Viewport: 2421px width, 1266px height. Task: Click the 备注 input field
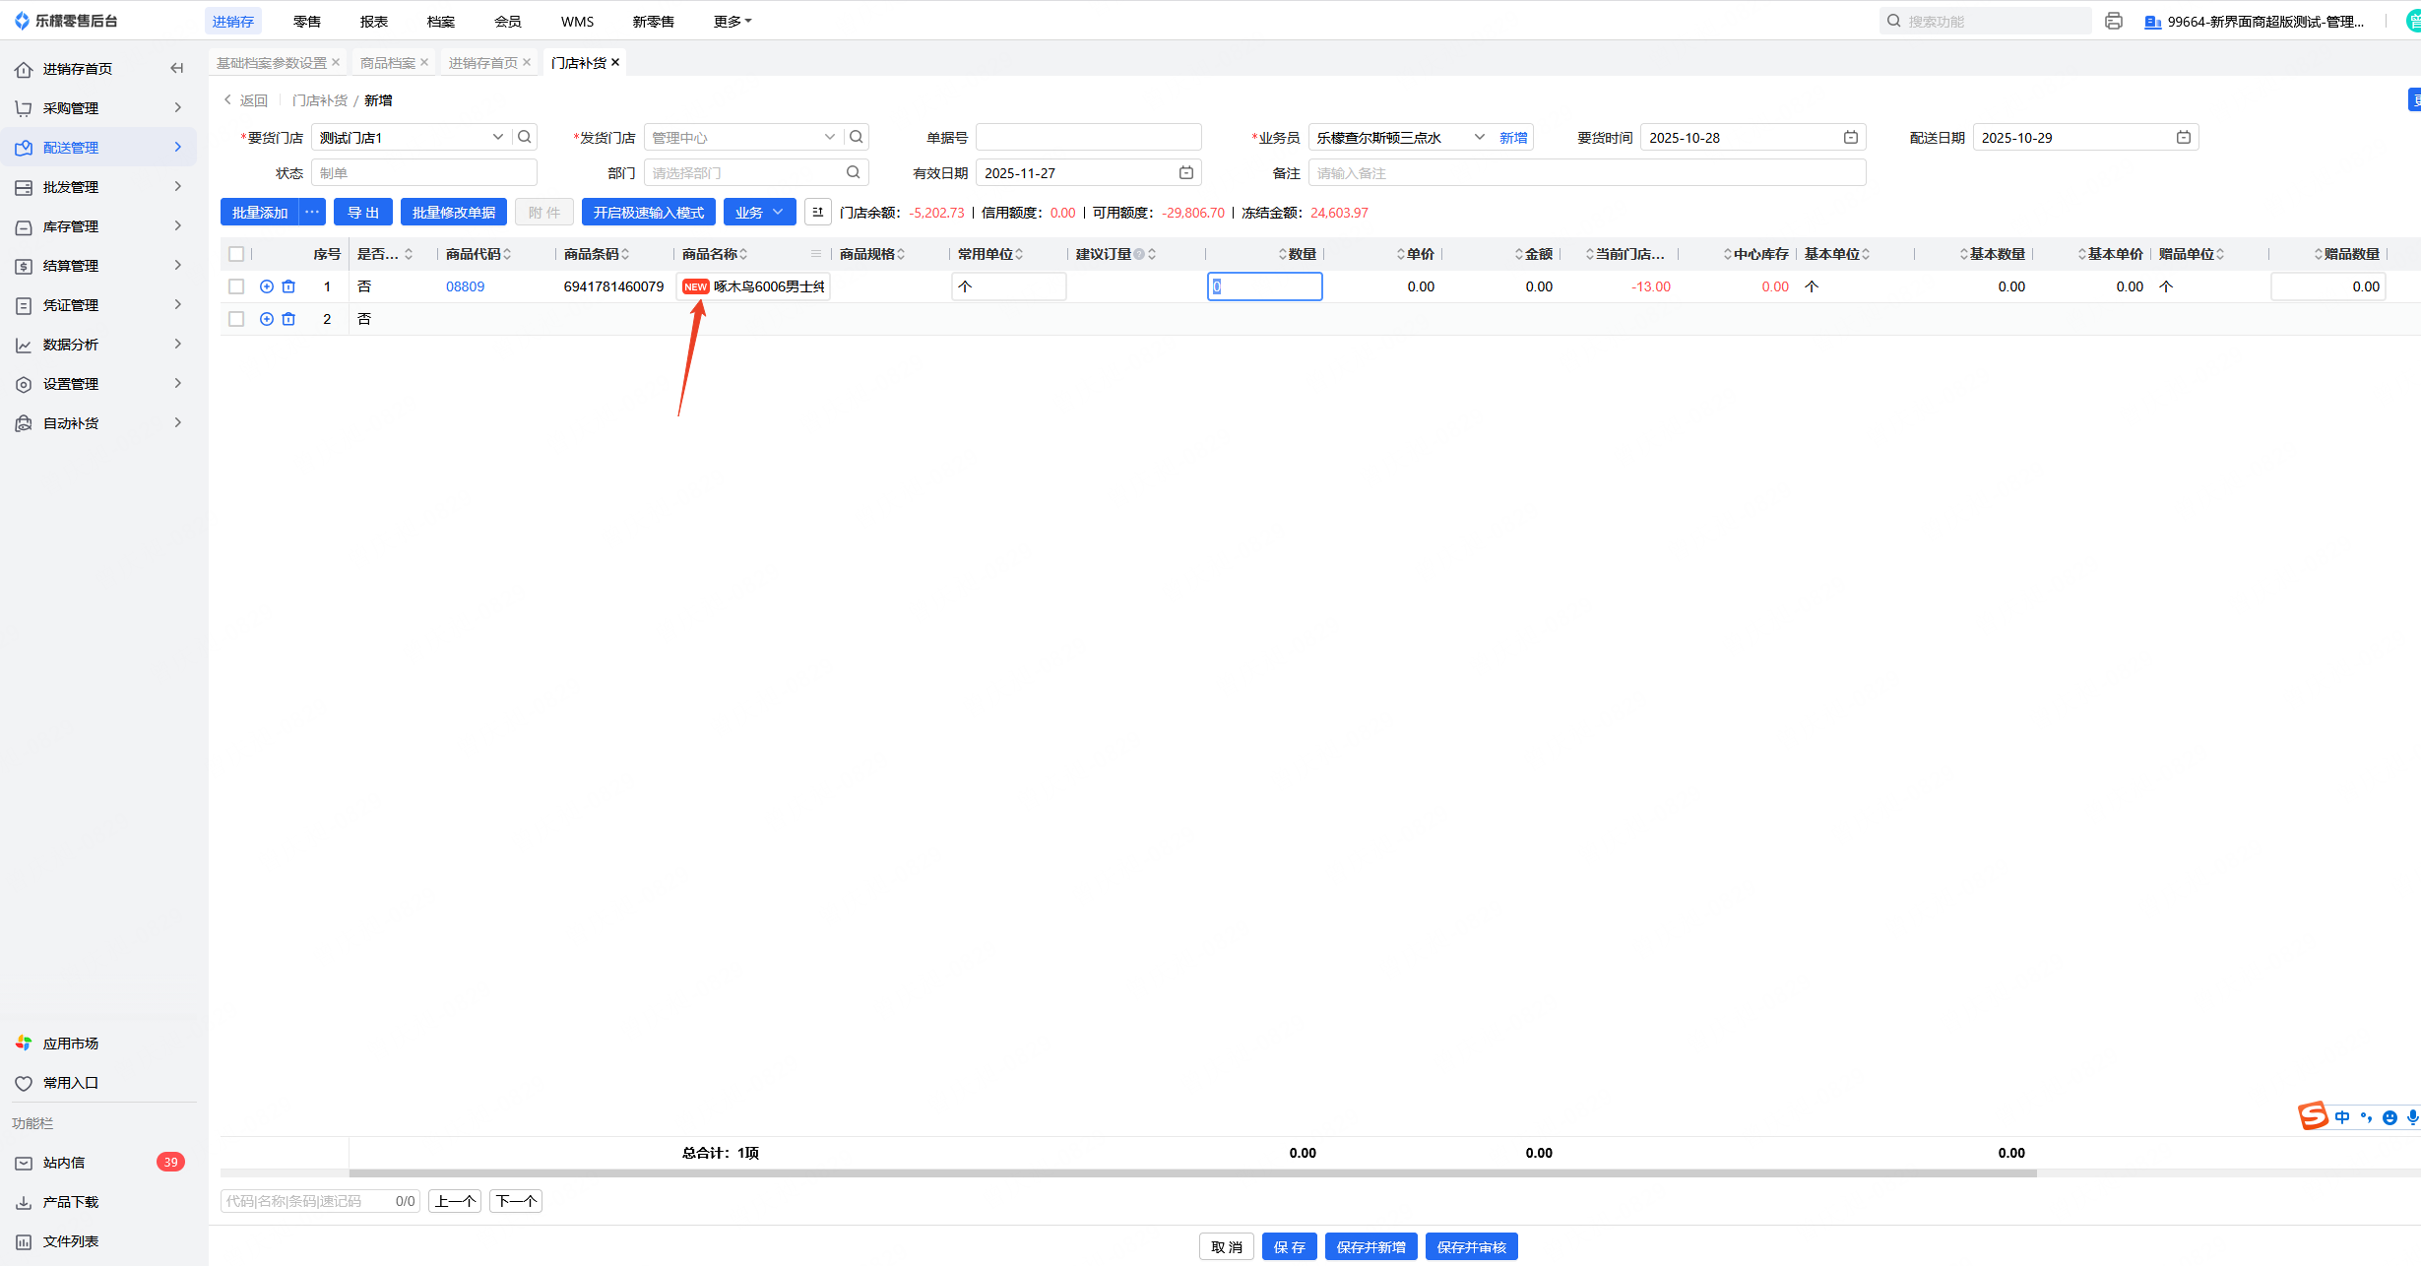[x=1585, y=172]
